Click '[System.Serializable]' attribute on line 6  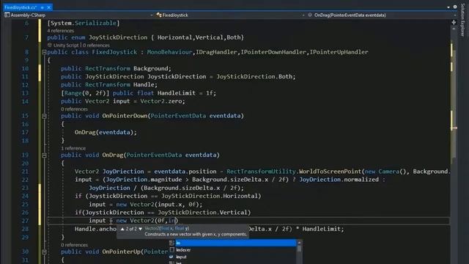pyautogui.click(x=84, y=23)
